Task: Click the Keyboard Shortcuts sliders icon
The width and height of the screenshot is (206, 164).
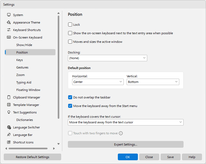Action: click(x=9, y=30)
